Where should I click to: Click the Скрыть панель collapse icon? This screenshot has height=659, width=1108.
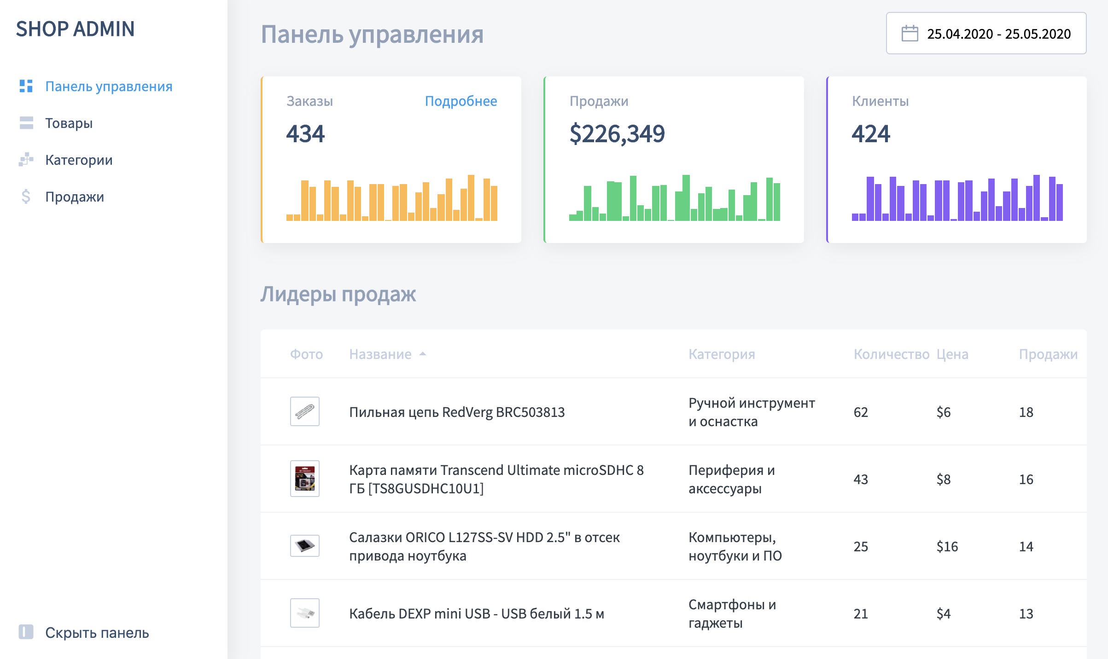pyautogui.click(x=26, y=632)
